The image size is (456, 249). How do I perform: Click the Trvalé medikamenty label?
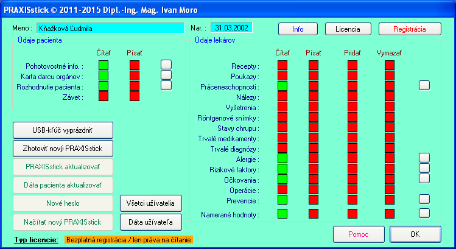coord(228,139)
